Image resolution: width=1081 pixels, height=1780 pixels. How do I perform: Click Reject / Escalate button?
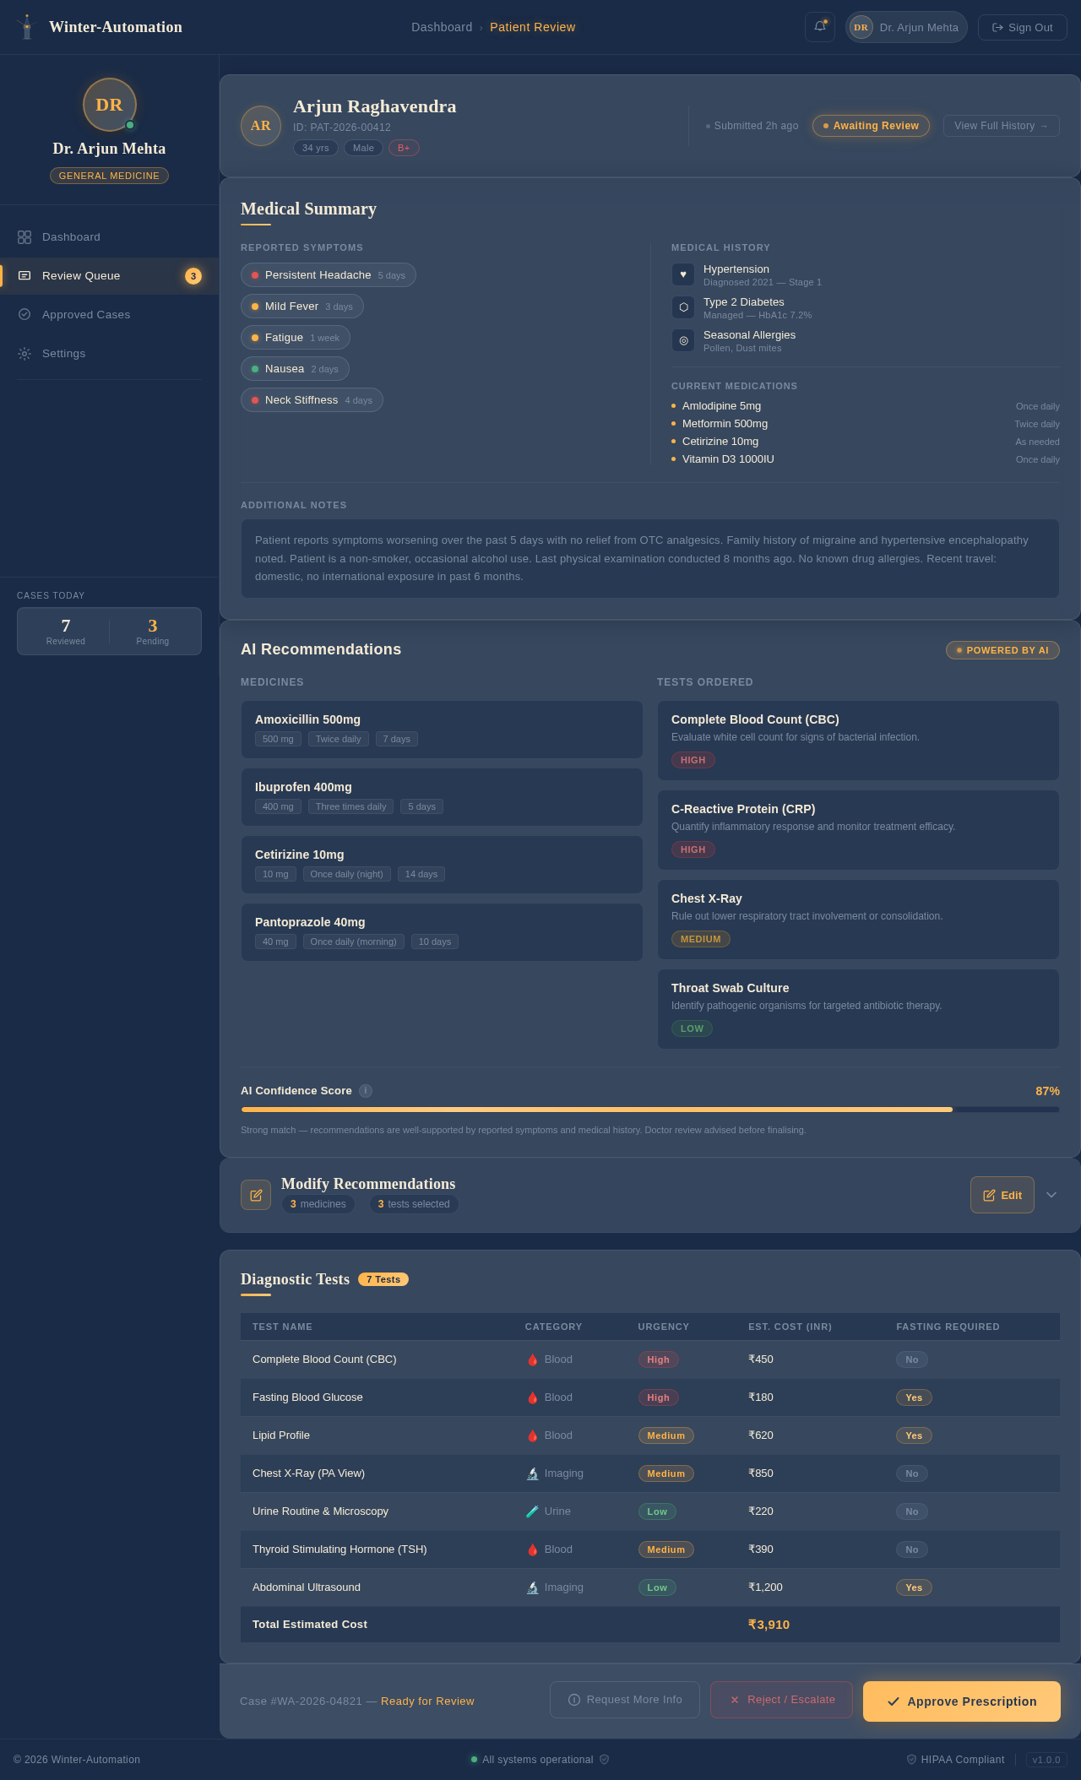782,1700
